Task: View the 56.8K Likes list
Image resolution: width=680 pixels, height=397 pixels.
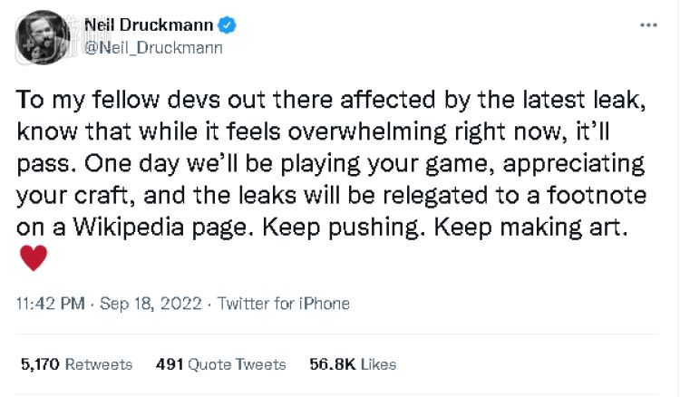Action: pos(353,364)
